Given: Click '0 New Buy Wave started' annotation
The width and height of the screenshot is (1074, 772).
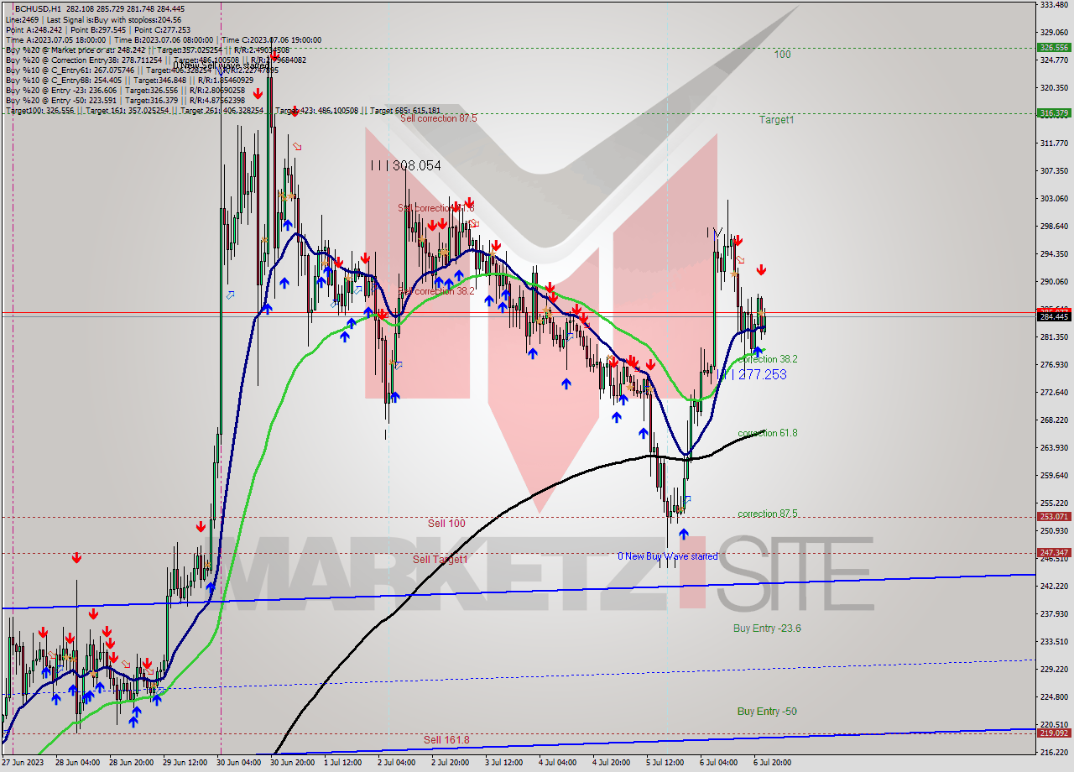Looking at the screenshot, I should 667,556.
